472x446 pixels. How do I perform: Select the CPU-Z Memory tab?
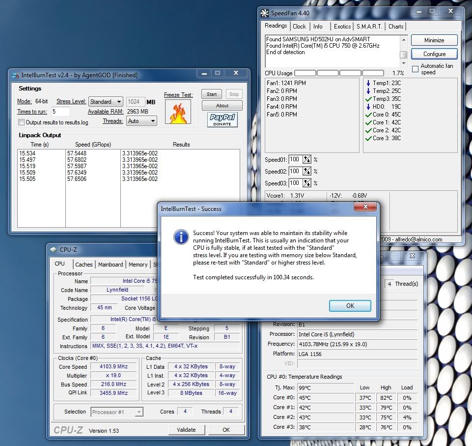tap(138, 265)
